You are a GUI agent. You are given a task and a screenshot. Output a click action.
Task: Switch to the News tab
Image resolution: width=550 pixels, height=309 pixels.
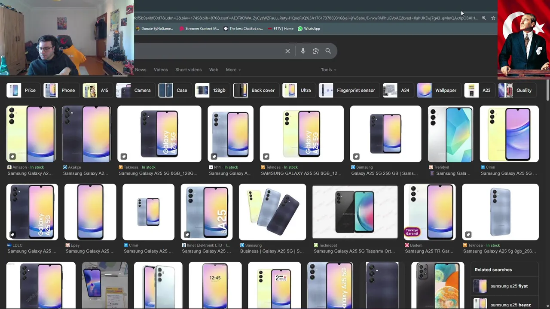coord(141,70)
